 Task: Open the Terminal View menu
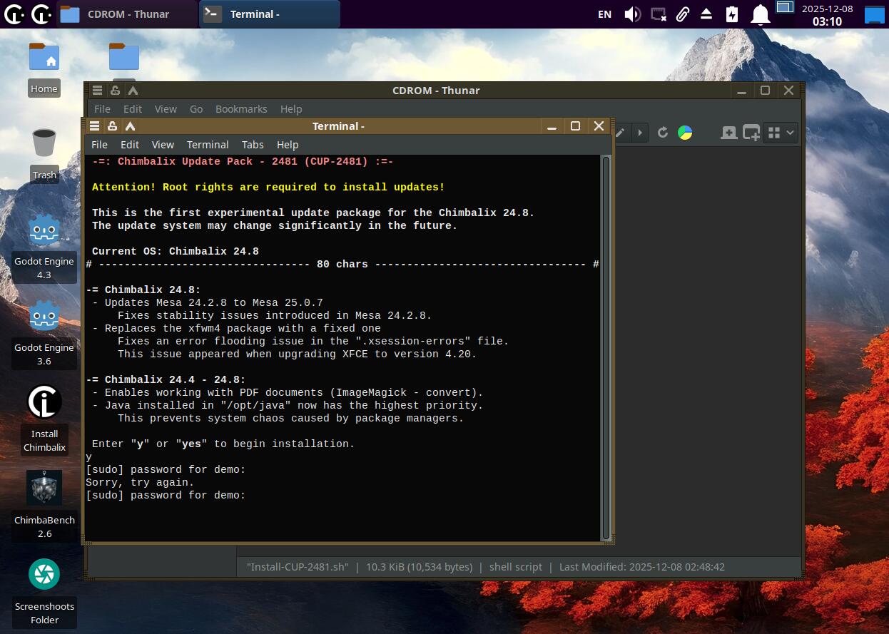(x=163, y=145)
